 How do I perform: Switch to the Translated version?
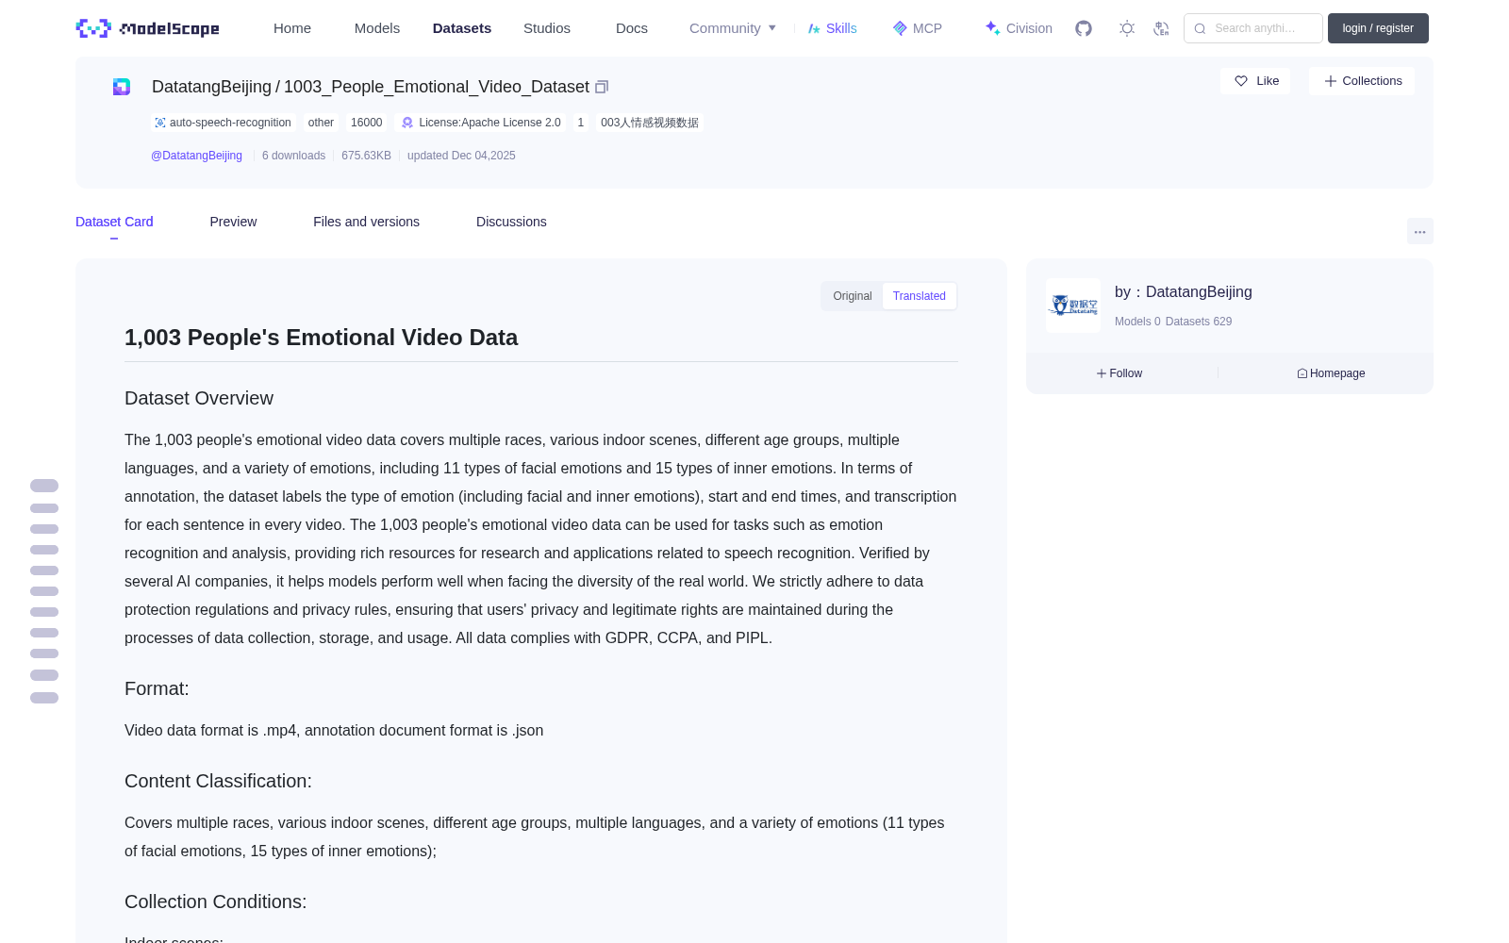click(920, 296)
